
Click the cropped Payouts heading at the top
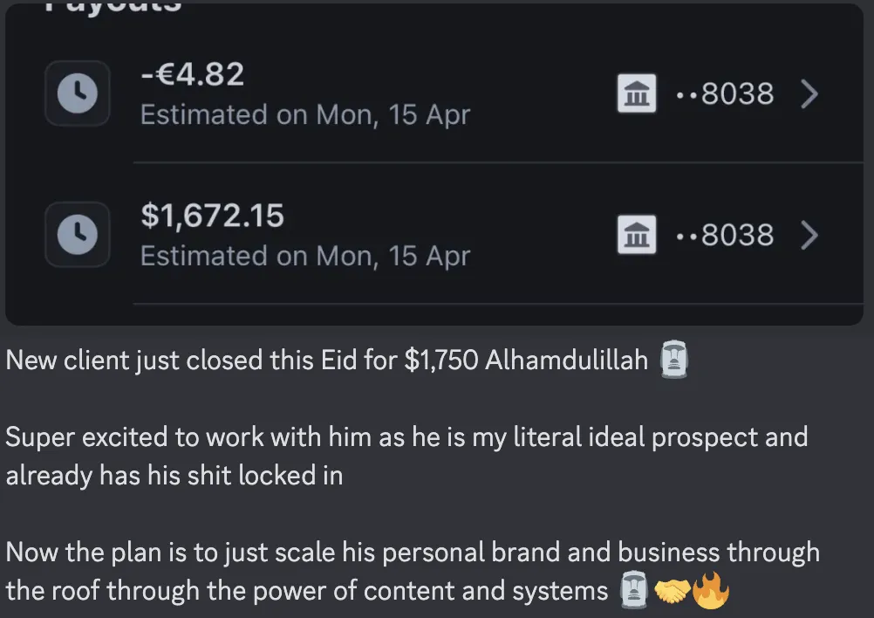[x=113, y=6]
